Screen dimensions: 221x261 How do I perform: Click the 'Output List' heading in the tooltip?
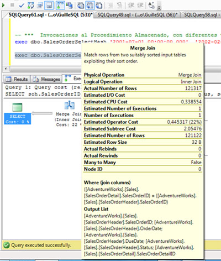tap(96, 209)
